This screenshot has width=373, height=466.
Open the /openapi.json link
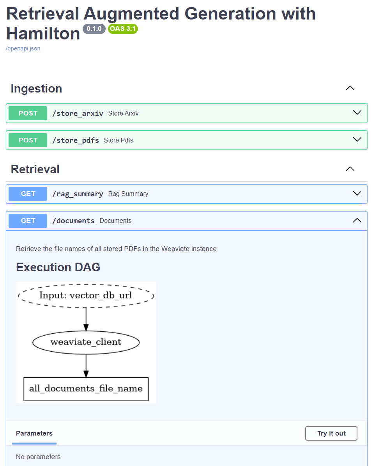23,48
